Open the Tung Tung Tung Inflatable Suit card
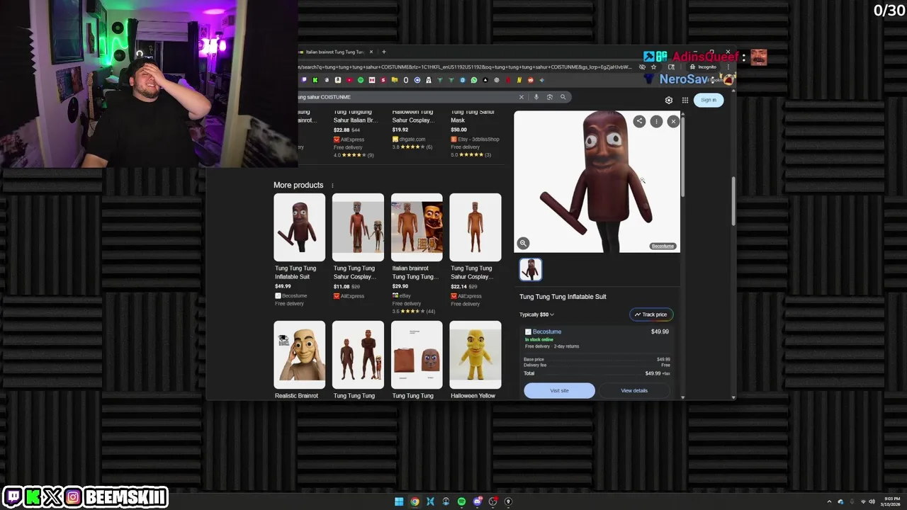907x510 pixels. pyautogui.click(x=300, y=250)
